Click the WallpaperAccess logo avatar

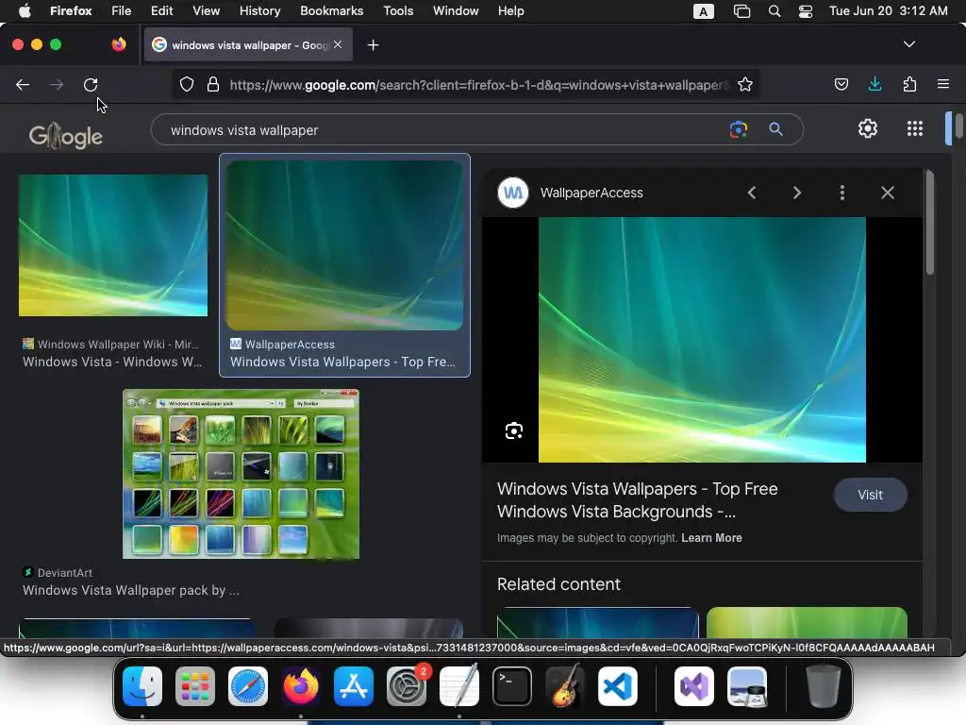512,193
